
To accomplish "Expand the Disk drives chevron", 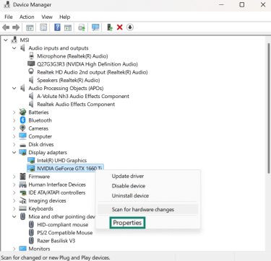I will pyautogui.click(x=14, y=144).
